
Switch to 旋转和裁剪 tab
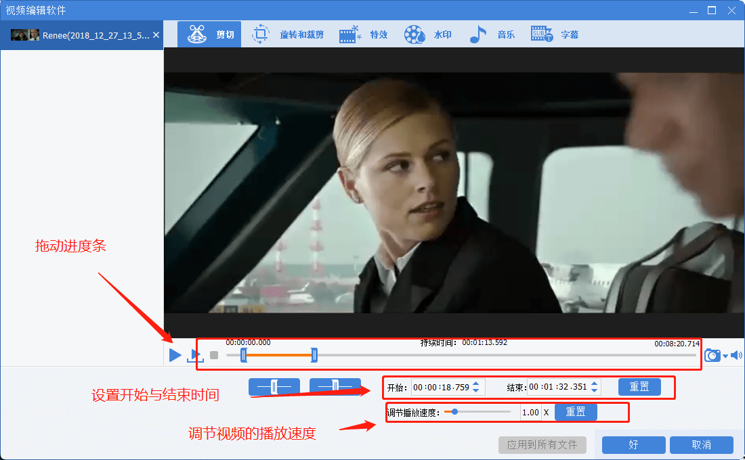287,34
